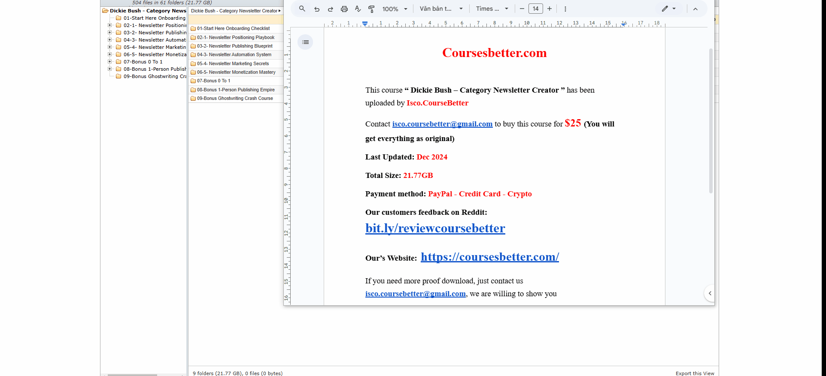The image size is (826, 376).
Task: Show document outline icon
Action: click(x=305, y=42)
